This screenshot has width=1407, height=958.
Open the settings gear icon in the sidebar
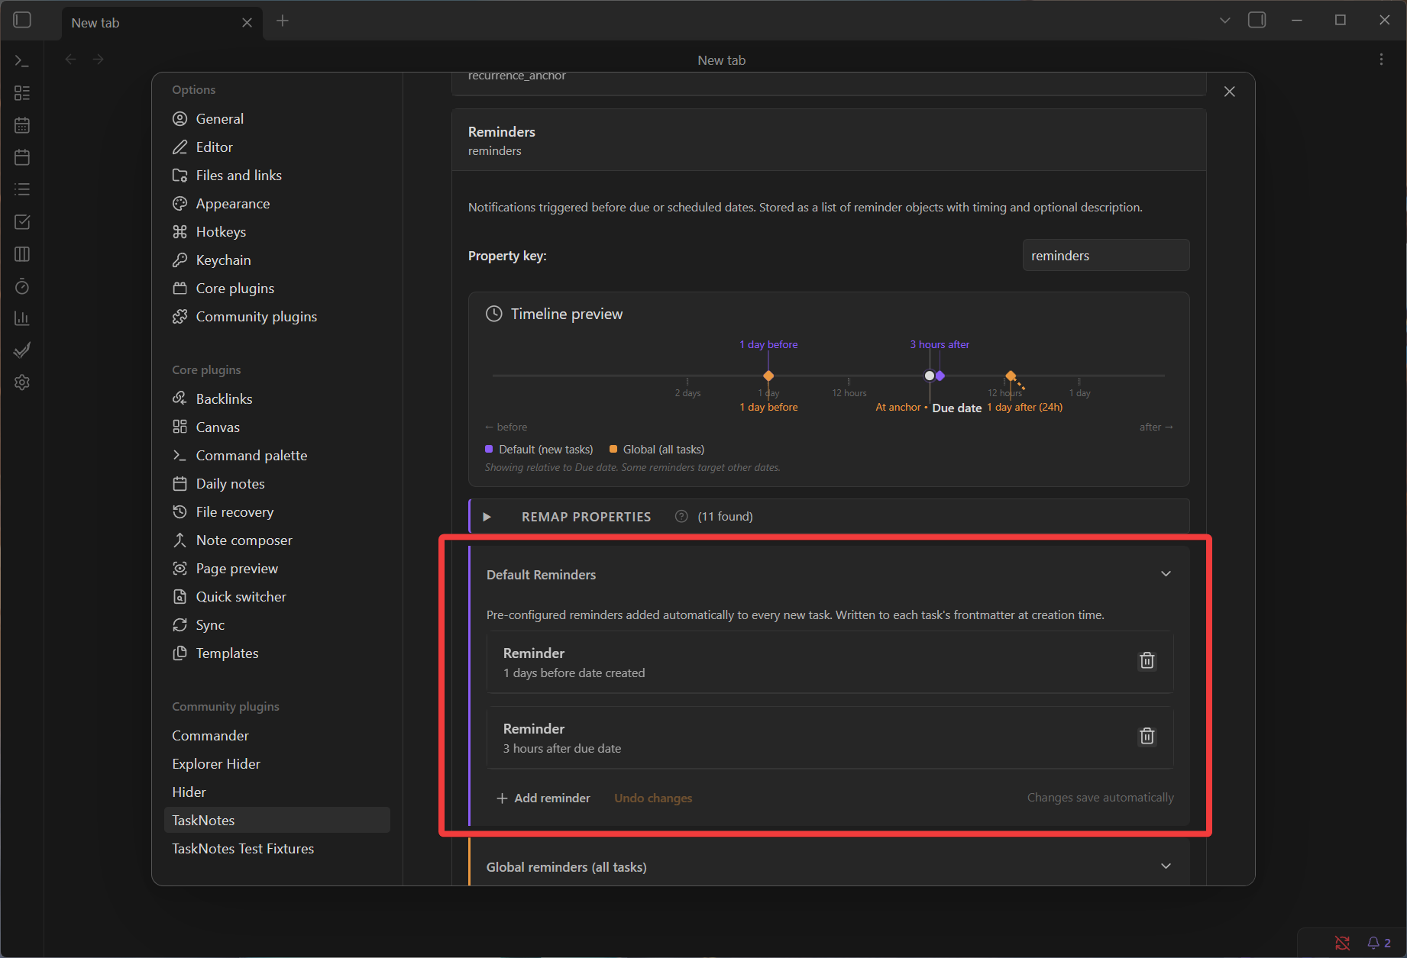click(21, 382)
